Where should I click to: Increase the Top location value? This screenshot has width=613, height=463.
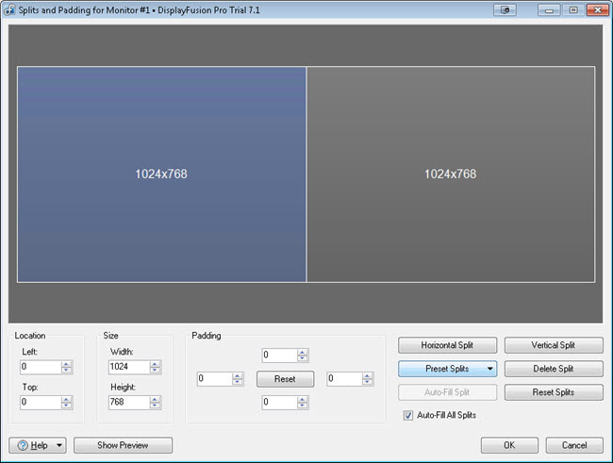(66, 399)
